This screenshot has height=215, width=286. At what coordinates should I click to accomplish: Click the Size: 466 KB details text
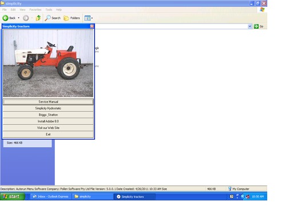point(14,143)
